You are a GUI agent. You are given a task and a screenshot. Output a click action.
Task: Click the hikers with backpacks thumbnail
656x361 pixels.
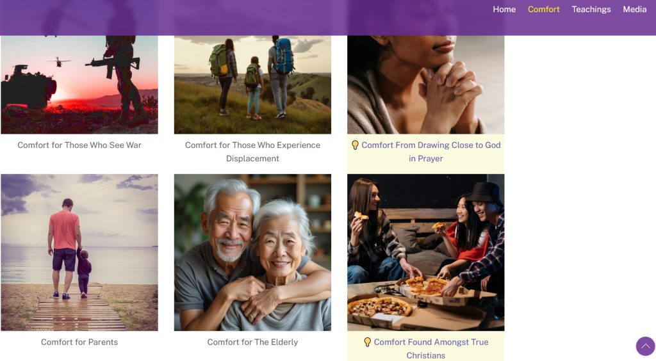(x=252, y=84)
